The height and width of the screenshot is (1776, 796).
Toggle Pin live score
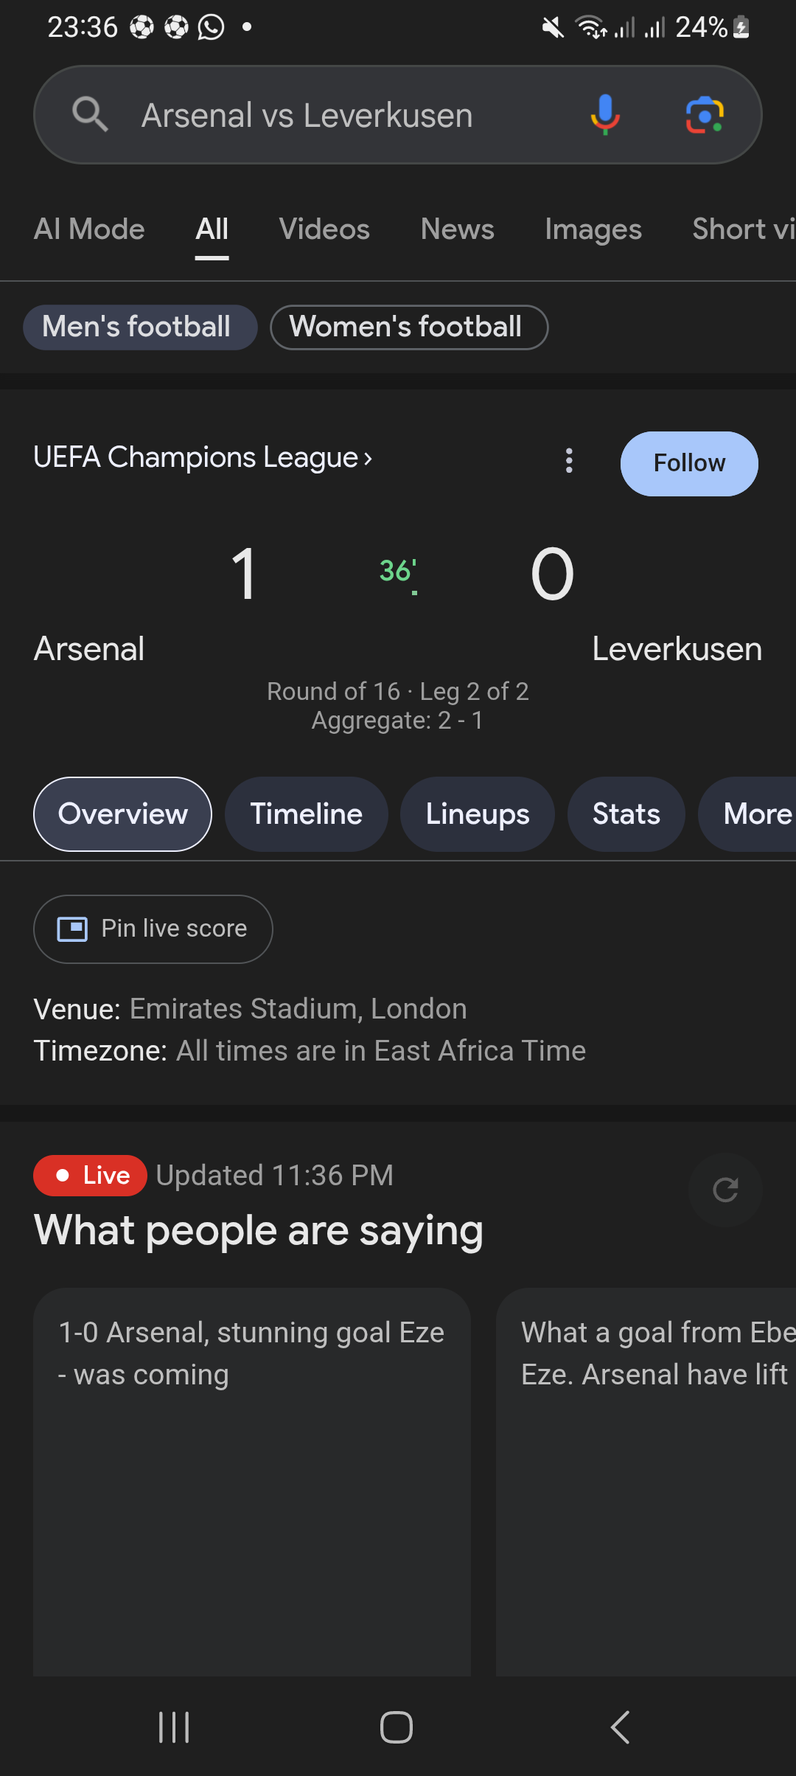(x=153, y=929)
